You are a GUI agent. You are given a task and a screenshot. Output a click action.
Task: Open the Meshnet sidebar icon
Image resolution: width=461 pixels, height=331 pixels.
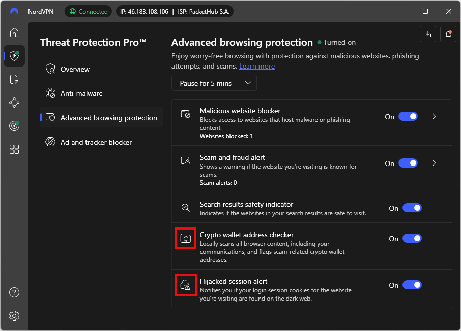14,103
